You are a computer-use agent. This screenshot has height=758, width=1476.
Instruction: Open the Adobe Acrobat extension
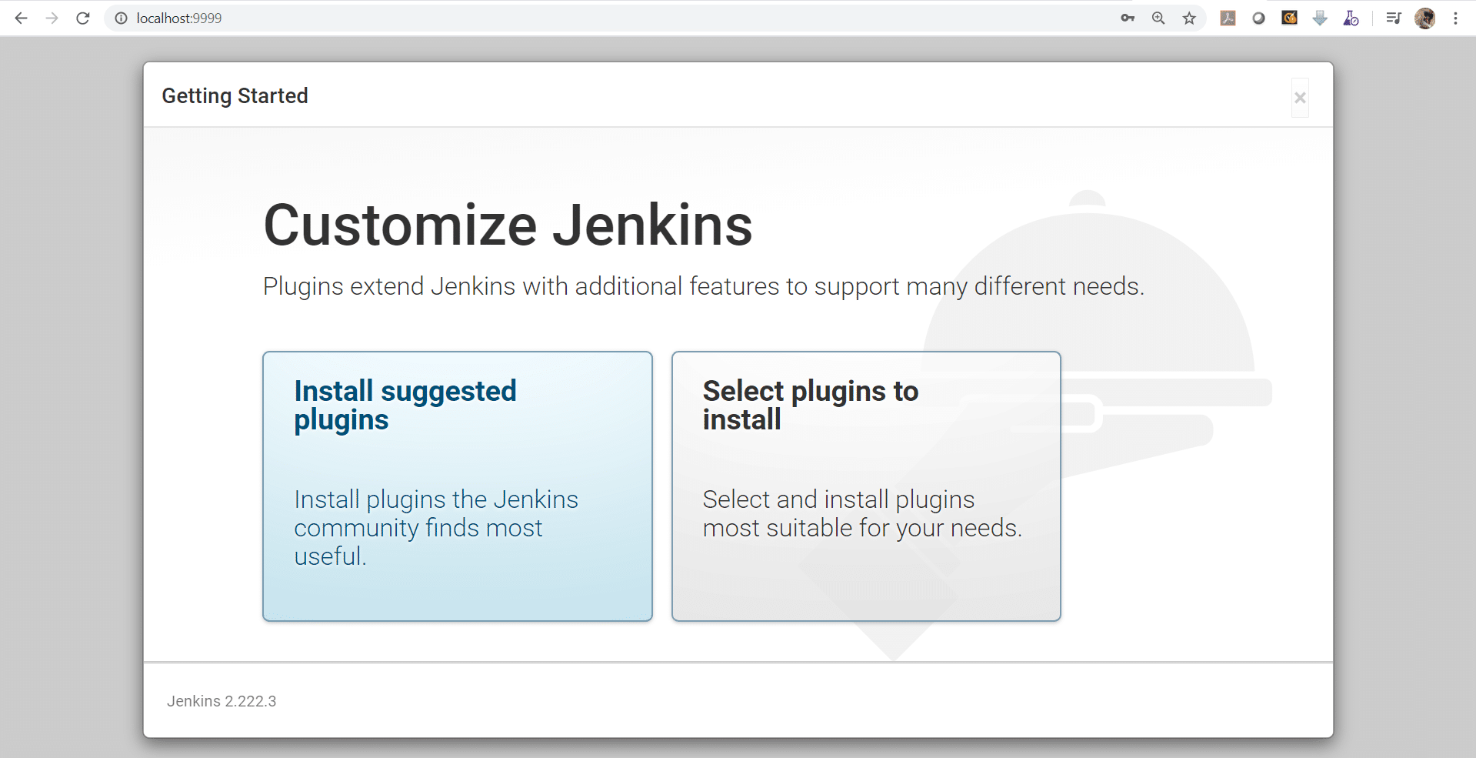tap(1228, 18)
